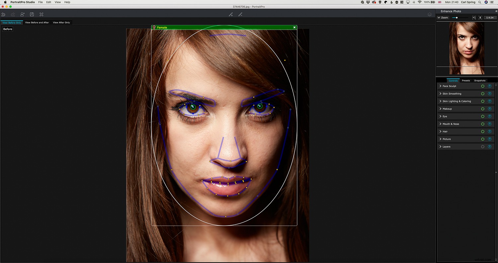The height and width of the screenshot is (263, 498).
Task: Toggle the Skin Smoothing power switch
Action: (483, 93)
